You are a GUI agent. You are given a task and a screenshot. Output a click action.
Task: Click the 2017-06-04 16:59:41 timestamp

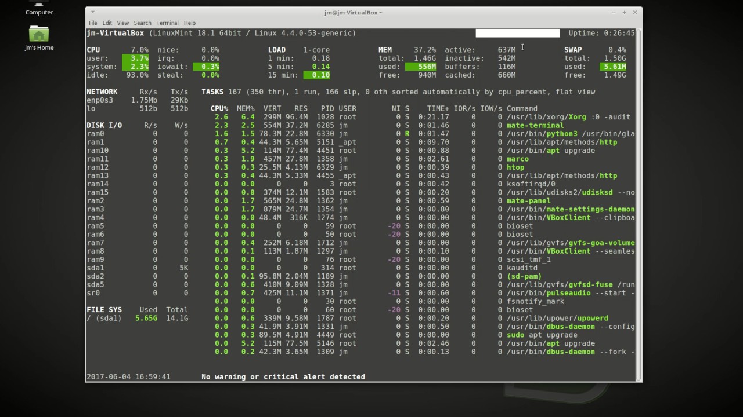pos(128,376)
